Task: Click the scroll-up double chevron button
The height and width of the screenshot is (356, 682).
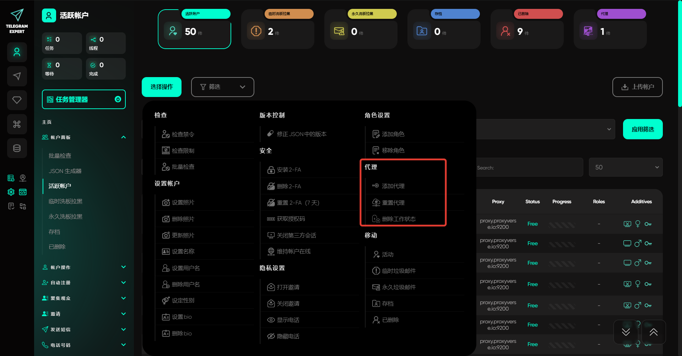Action: point(654,332)
